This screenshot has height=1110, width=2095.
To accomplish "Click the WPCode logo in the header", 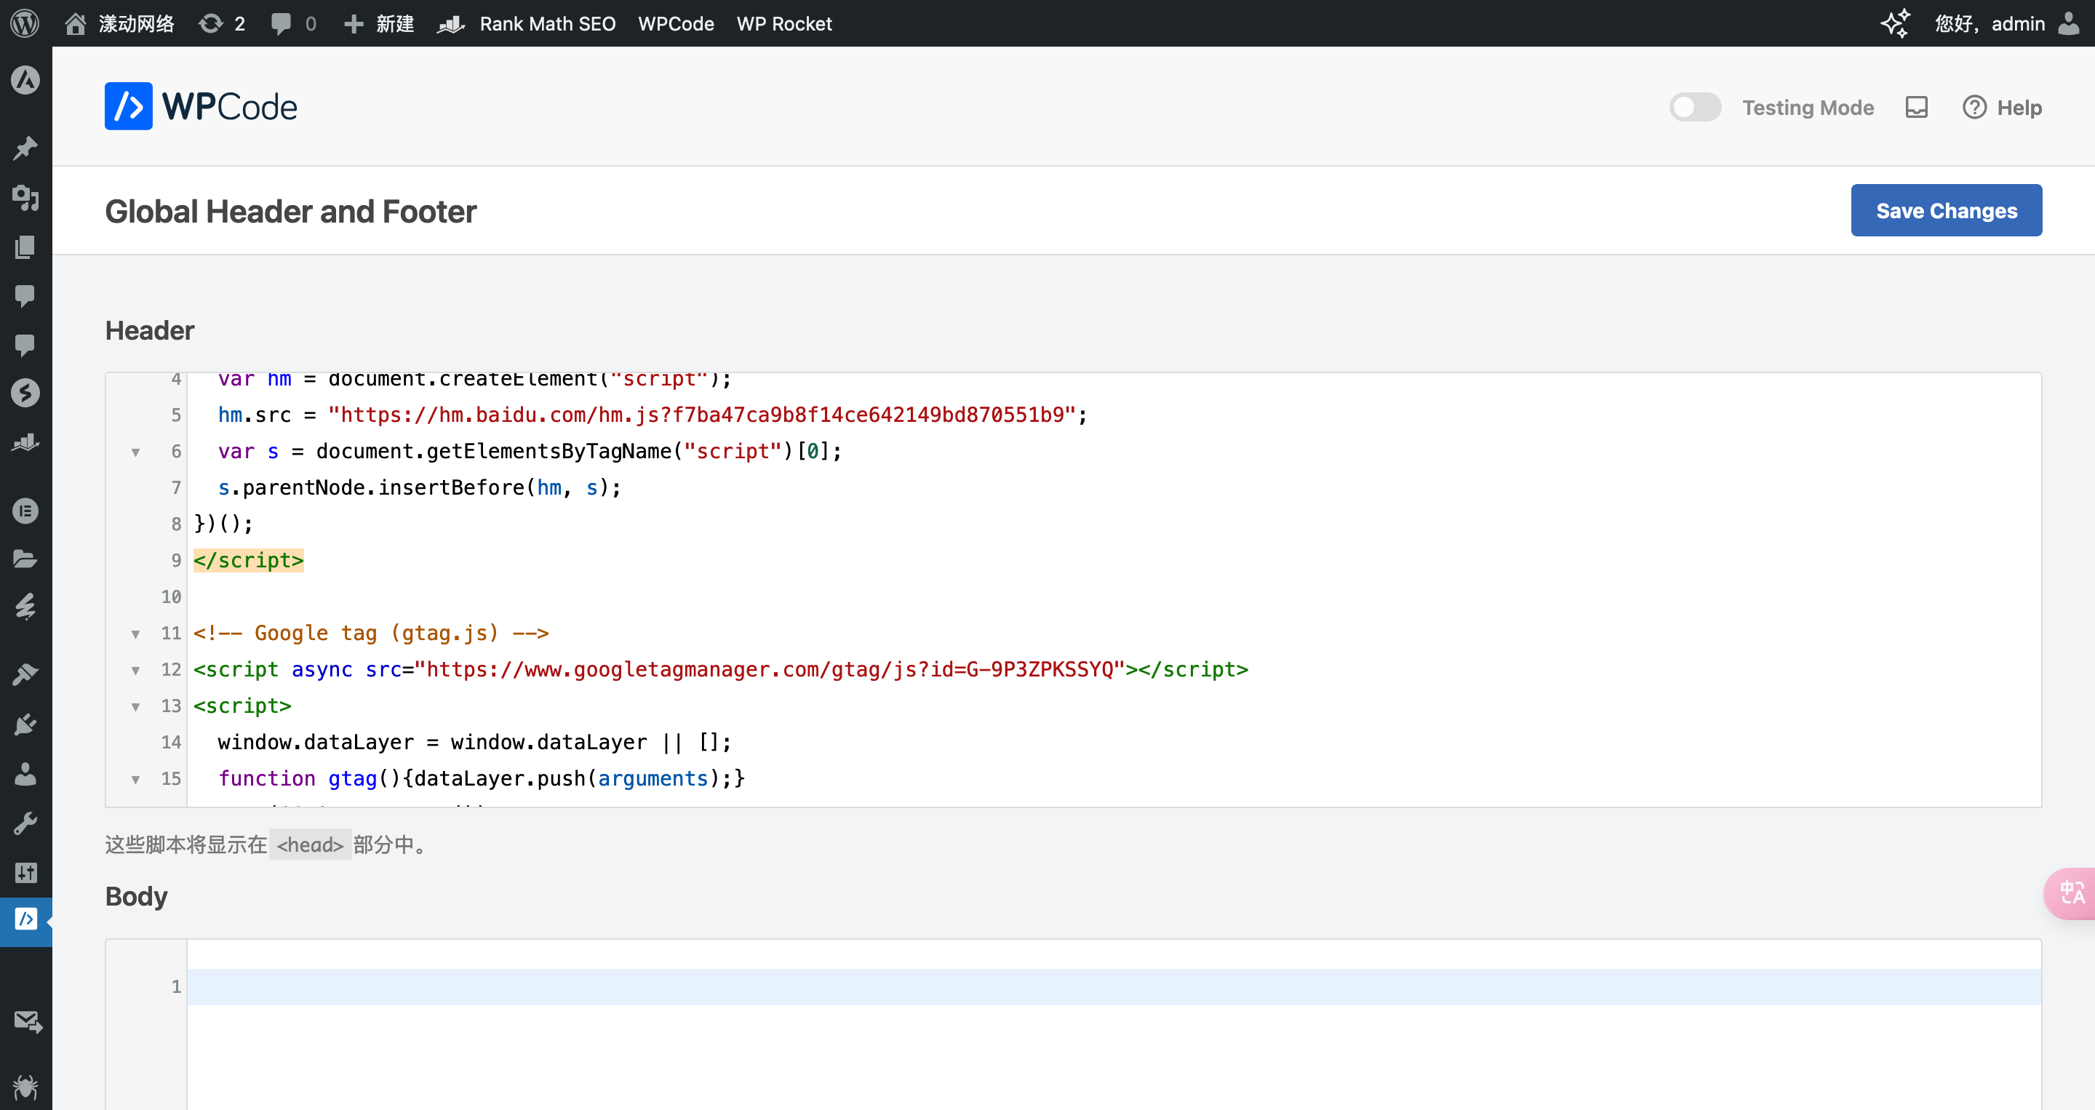I will point(201,106).
